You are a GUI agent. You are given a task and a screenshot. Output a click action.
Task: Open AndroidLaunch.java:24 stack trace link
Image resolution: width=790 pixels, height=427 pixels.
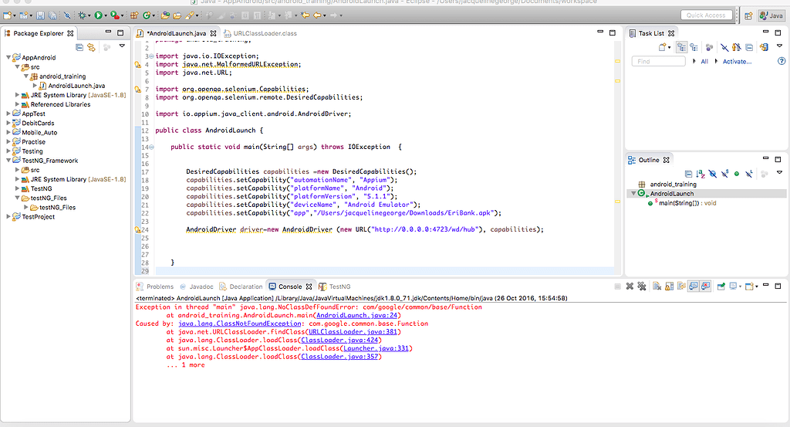point(356,315)
